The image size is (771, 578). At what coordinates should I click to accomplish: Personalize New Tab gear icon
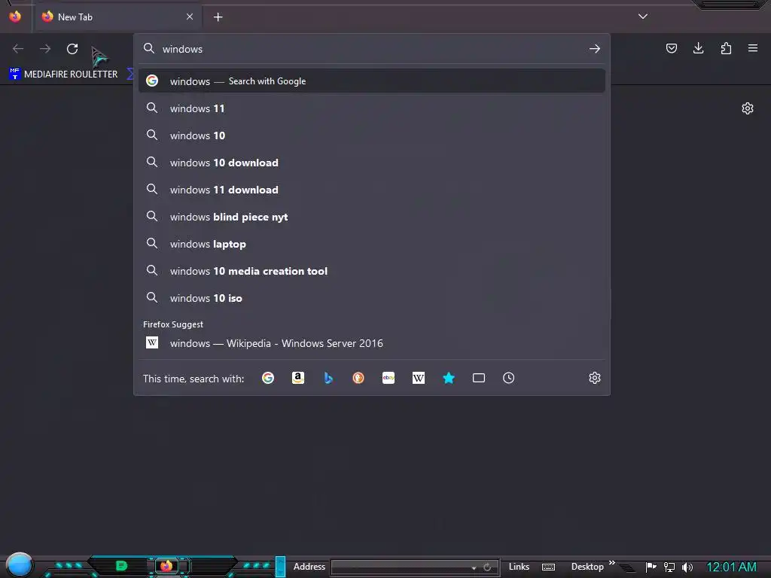coord(748,108)
